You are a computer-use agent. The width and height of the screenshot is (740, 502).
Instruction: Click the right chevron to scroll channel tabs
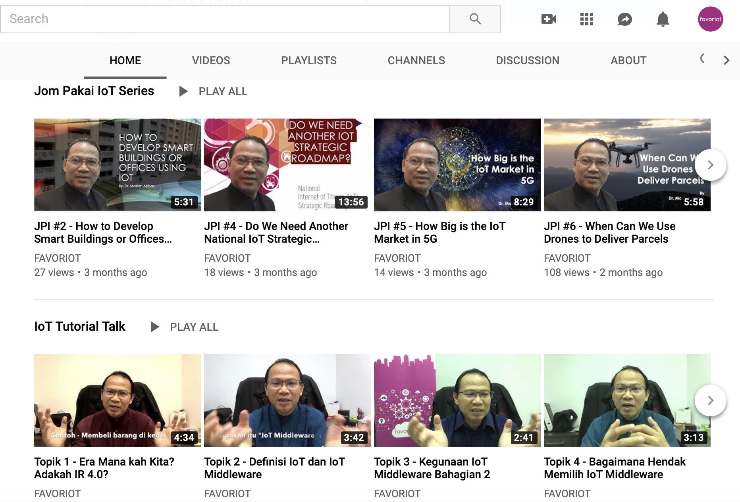[x=727, y=60]
